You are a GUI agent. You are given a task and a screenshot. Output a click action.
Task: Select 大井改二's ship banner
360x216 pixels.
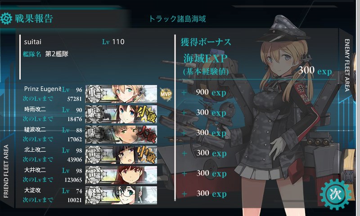[121, 175]
